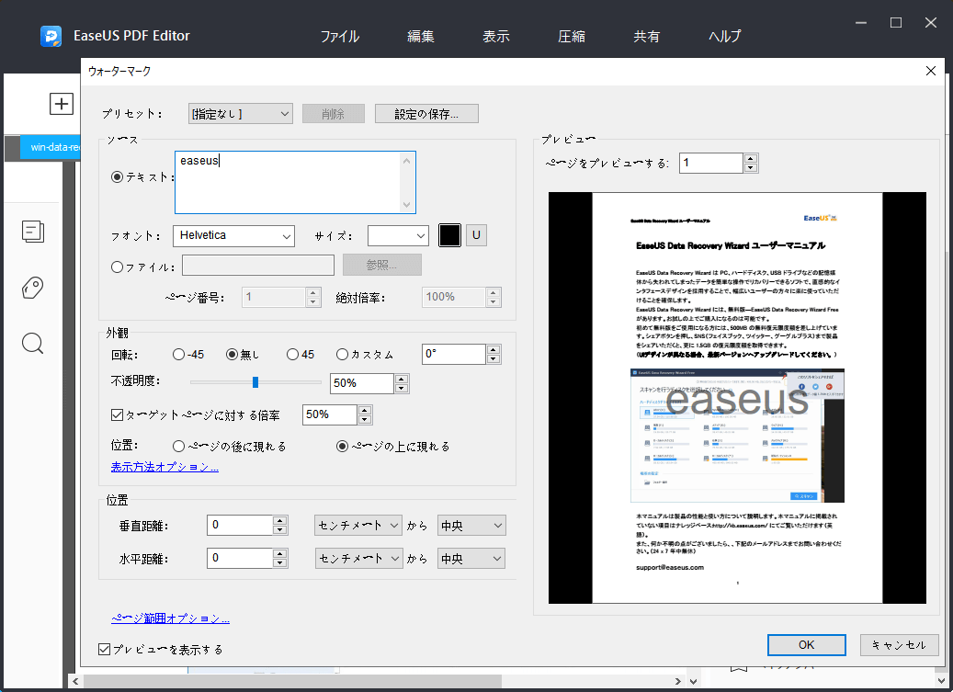The width and height of the screenshot is (953, 692).
Task: Click the 設定の保存 button
Action: (426, 113)
